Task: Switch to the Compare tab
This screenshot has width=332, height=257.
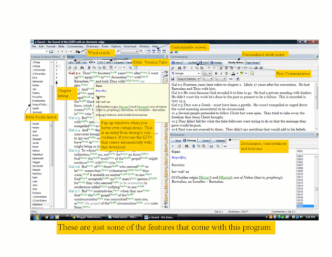Action: [x=119, y=62]
